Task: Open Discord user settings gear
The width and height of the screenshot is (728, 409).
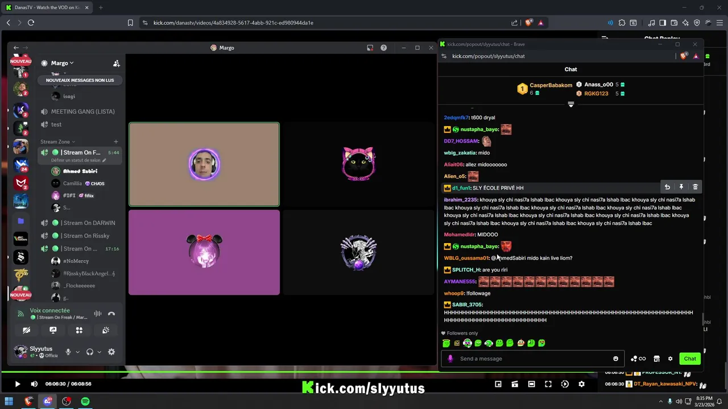Action: pos(111,352)
